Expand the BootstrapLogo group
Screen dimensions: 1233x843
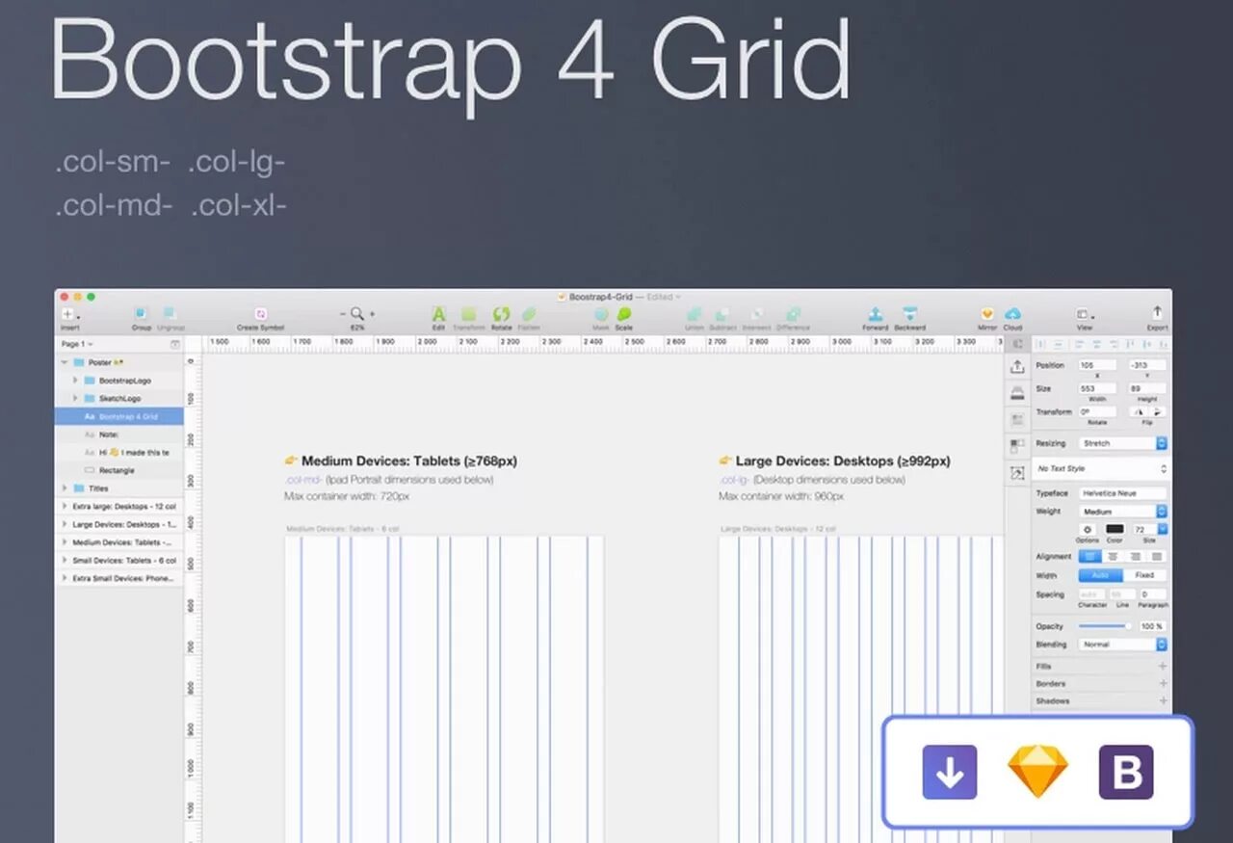point(75,381)
